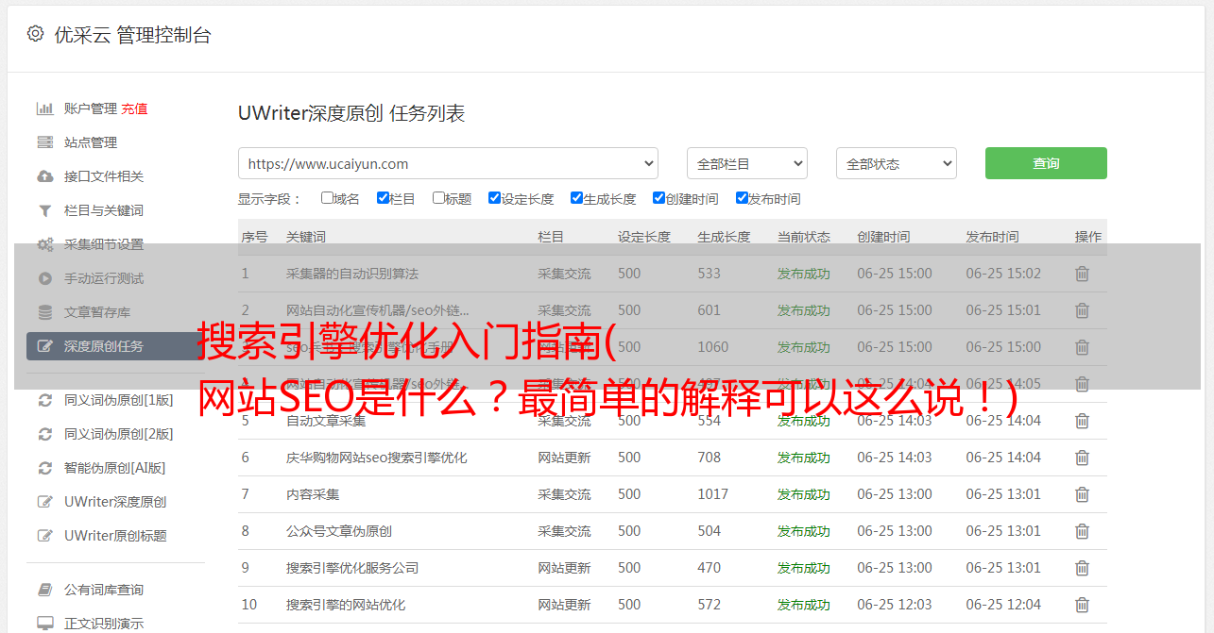The width and height of the screenshot is (1214, 633).
Task: Click publish time 06-25 15:02
Action: (1003, 274)
